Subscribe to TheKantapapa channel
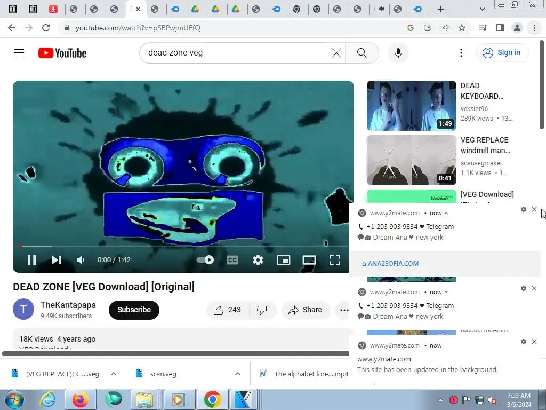Viewport: 546px width, 410px height. (x=134, y=310)
